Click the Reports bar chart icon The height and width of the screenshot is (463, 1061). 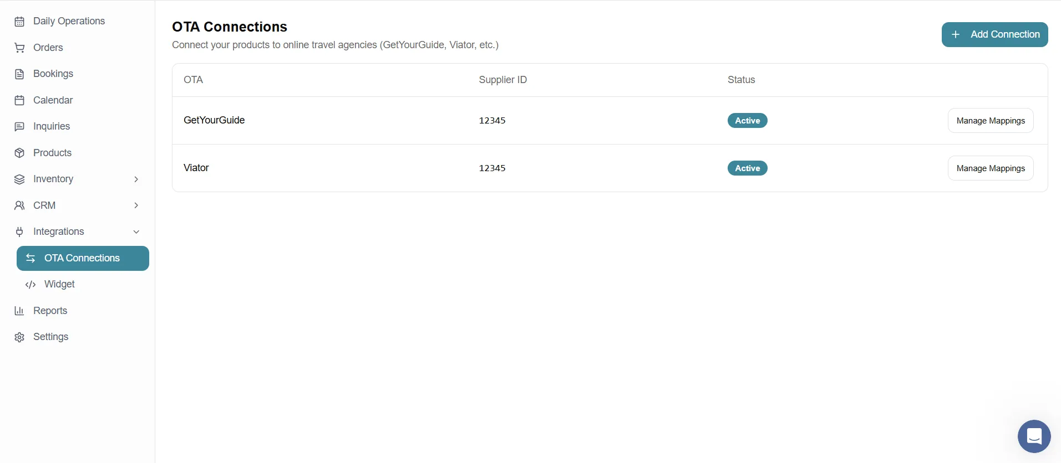[19, 311]
